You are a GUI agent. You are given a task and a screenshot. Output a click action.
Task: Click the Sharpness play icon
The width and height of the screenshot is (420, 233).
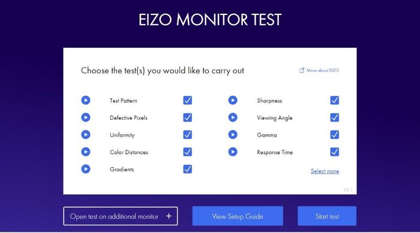pyautogui.click(x=233, y=100)
